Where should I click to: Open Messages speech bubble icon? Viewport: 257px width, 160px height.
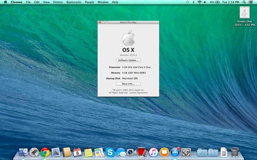[121, 152]
